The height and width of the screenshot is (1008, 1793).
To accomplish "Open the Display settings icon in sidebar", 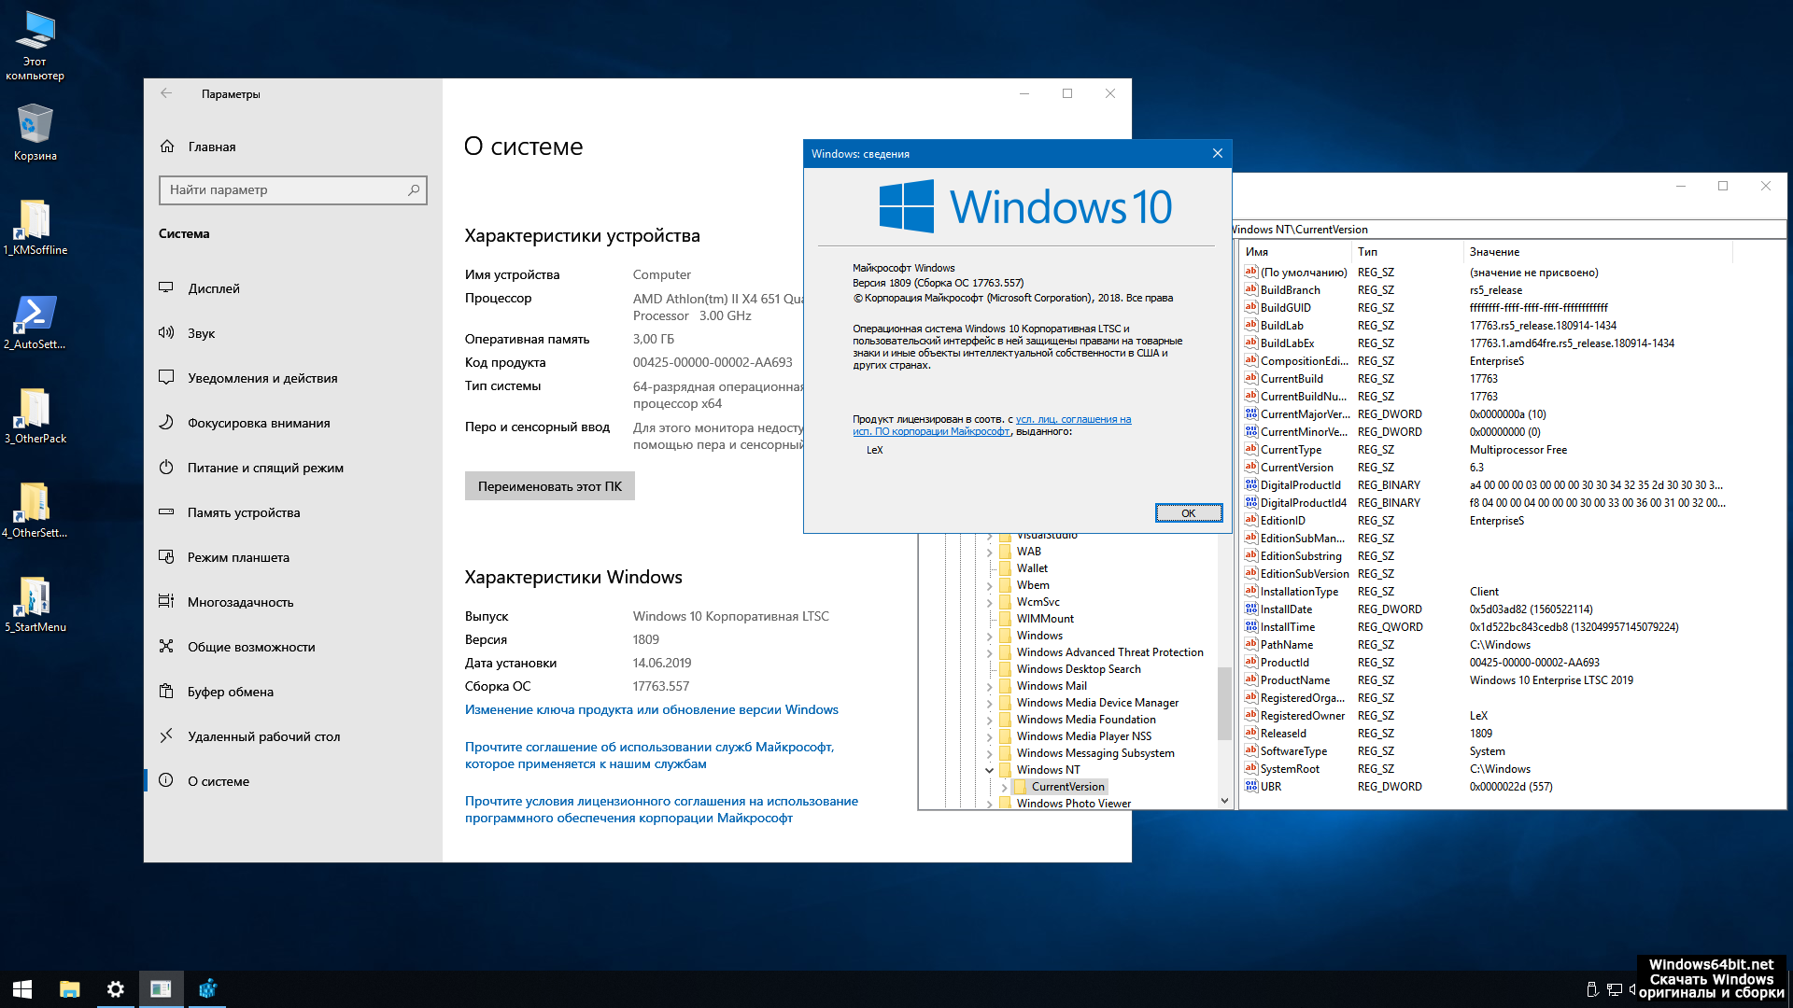I will pos(166,287).
